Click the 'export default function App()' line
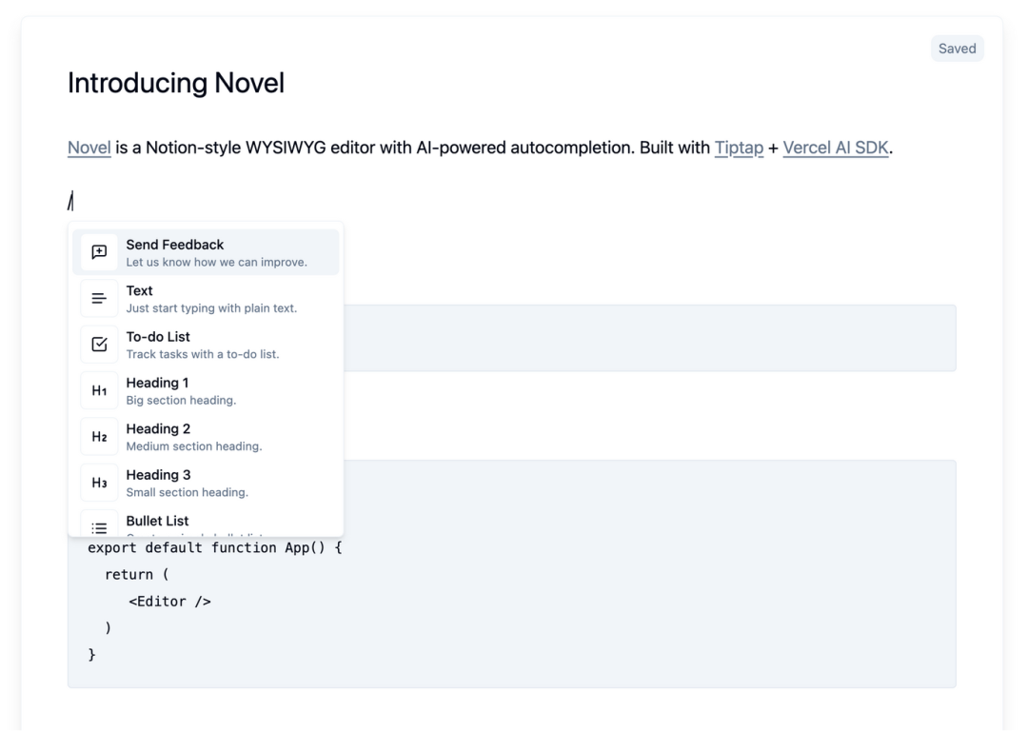 pyautogui.click(x=215, y=548)
